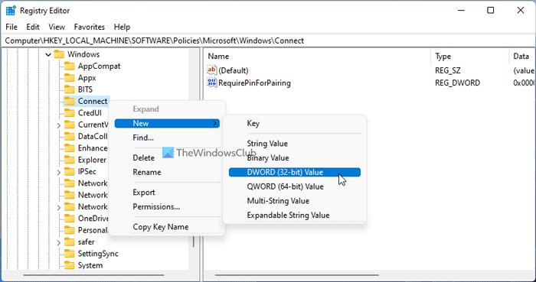Select the OneDrive folder icon
Screen dimensions: 536x282
[70, 219]
